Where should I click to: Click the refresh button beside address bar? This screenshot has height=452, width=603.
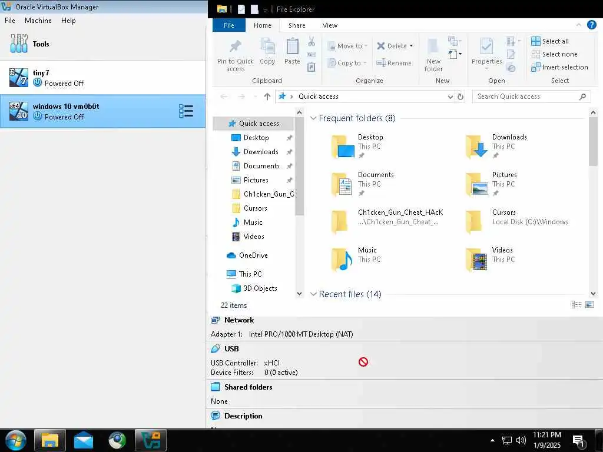pos(460,97)
